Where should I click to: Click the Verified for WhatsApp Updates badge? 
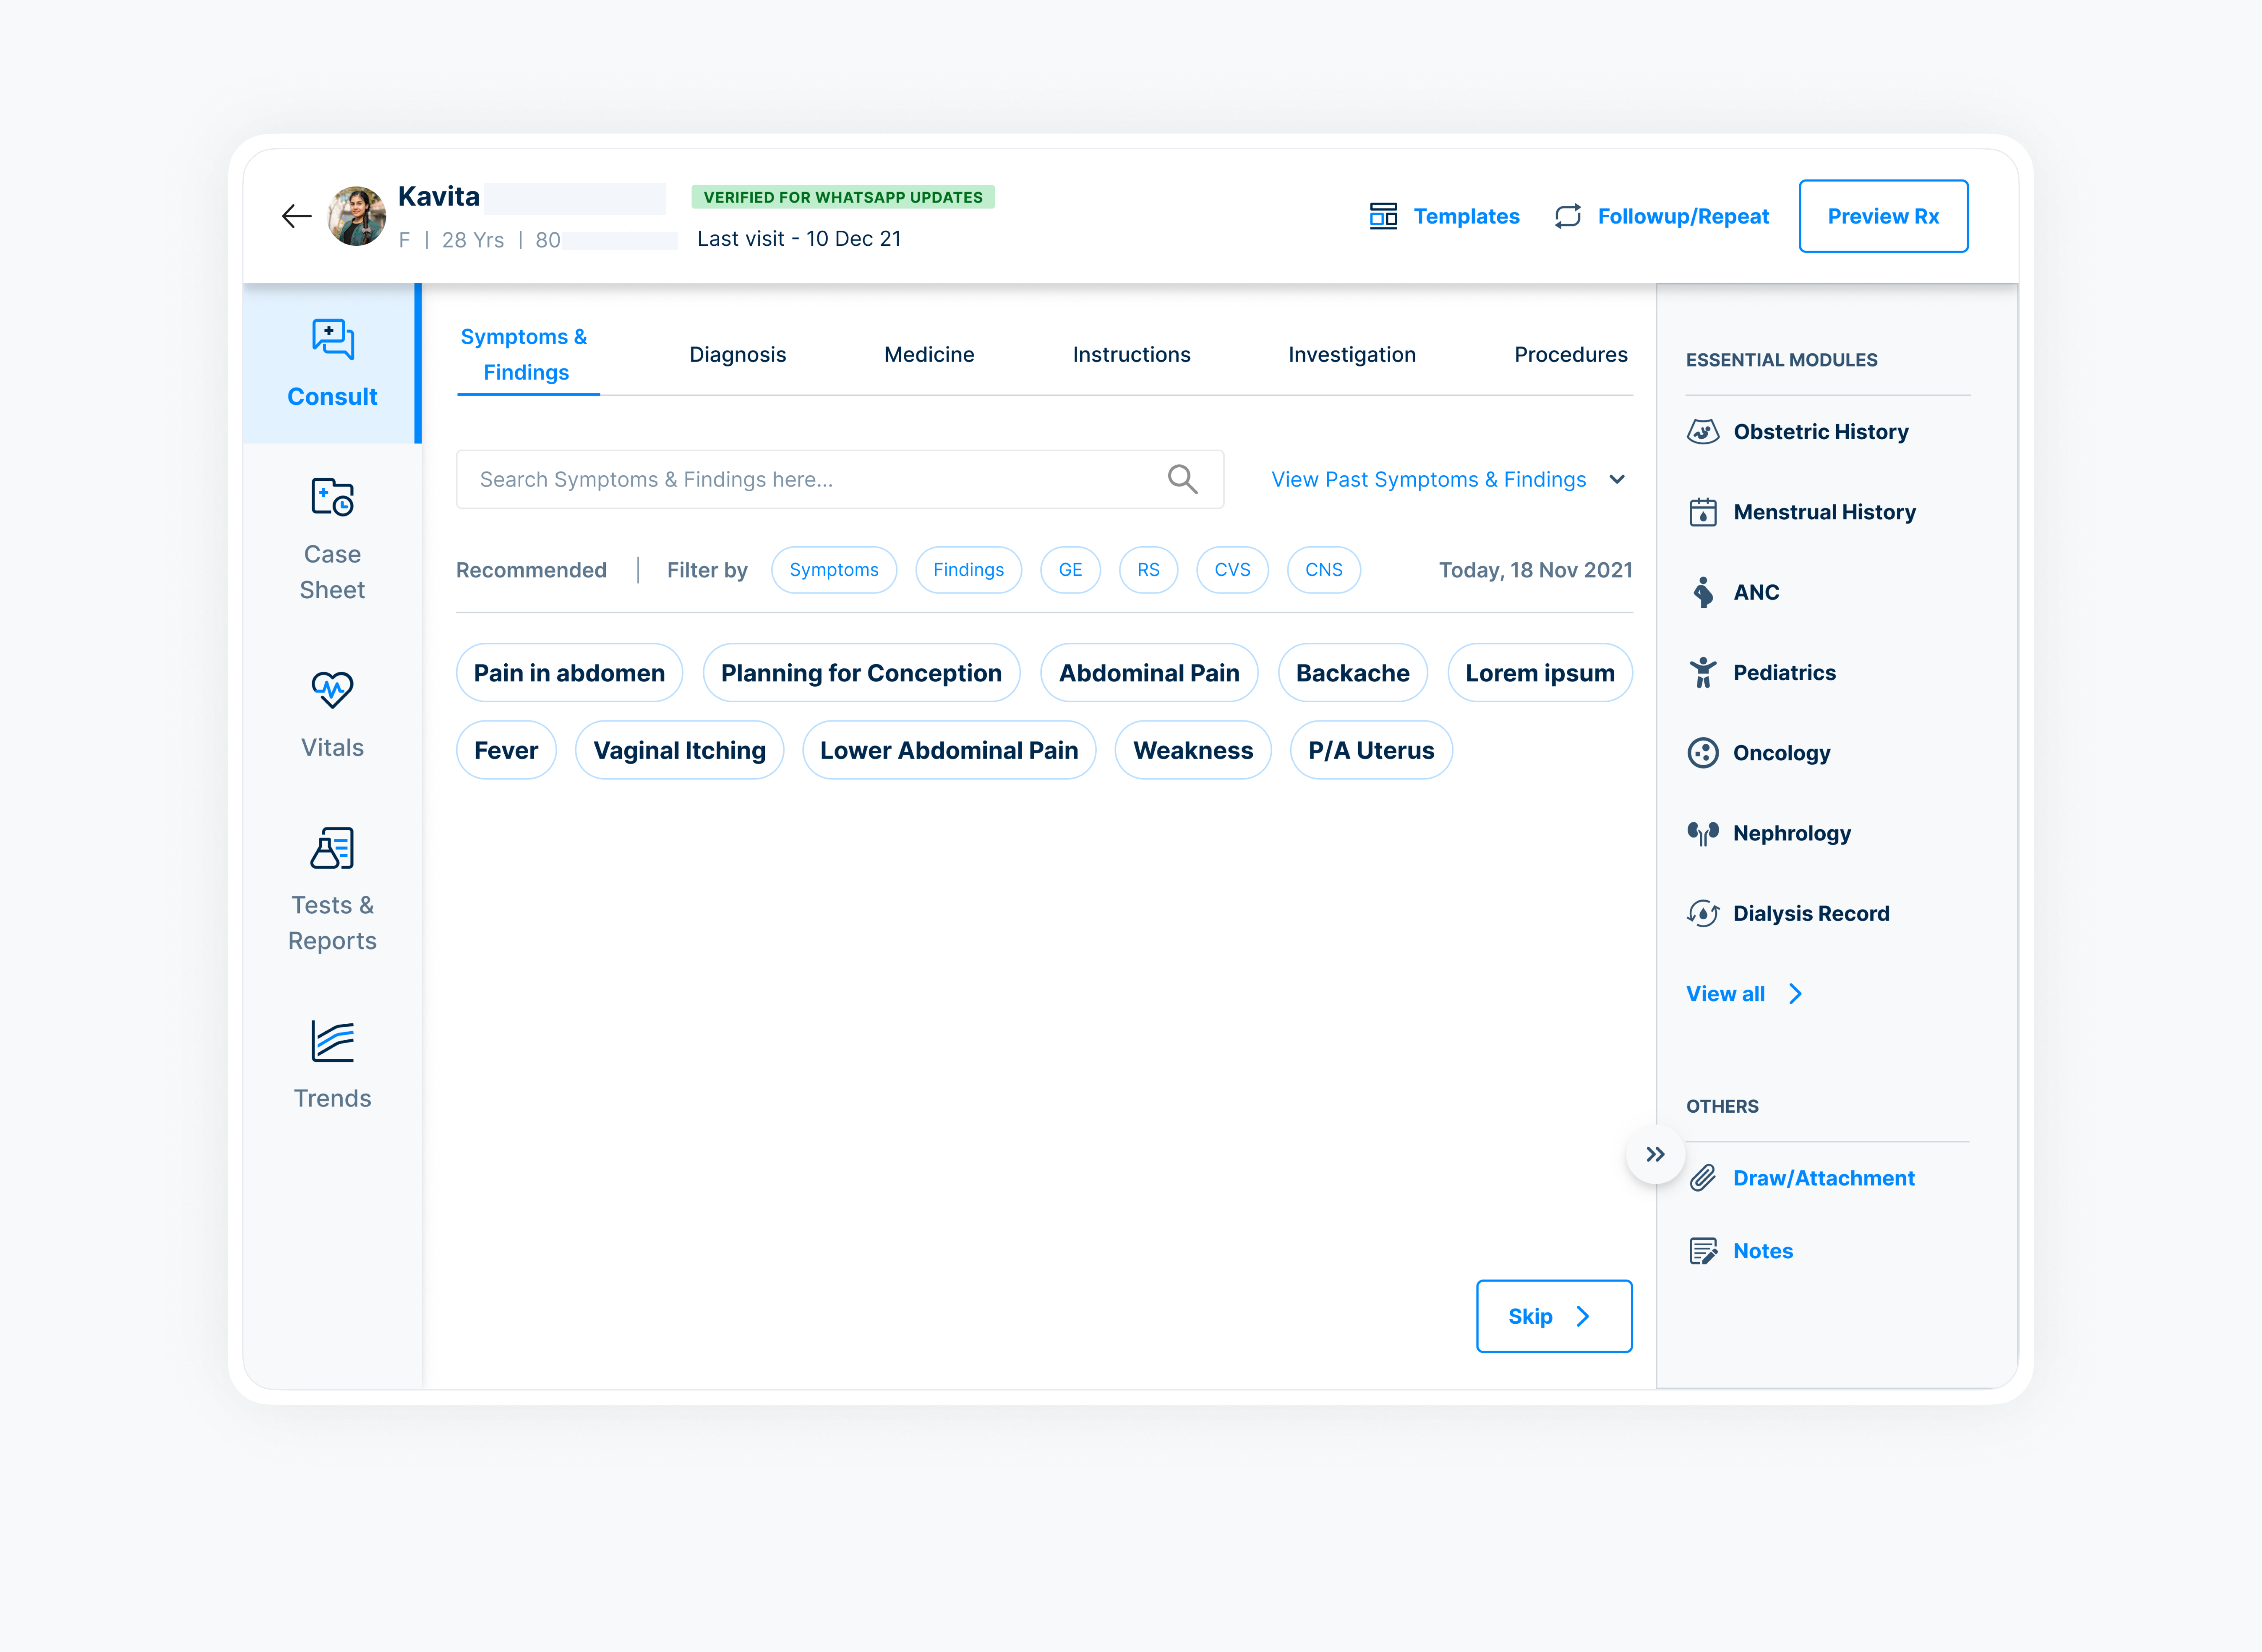click(x=843, y=197)
